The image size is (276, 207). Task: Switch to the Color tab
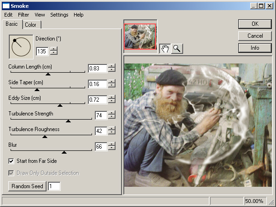(31, 25)
